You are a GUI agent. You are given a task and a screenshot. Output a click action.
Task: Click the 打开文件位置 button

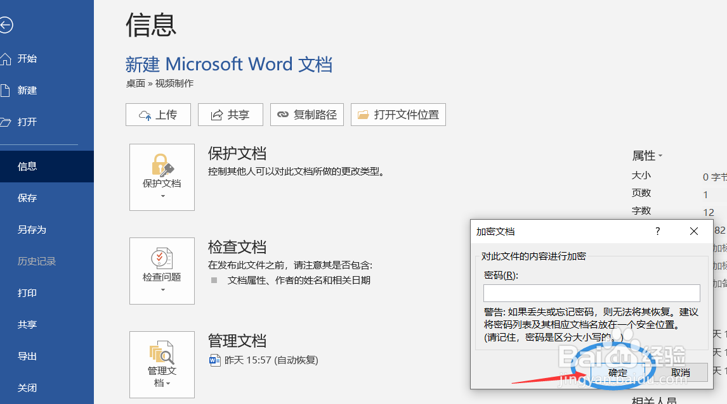click(398, 115)
